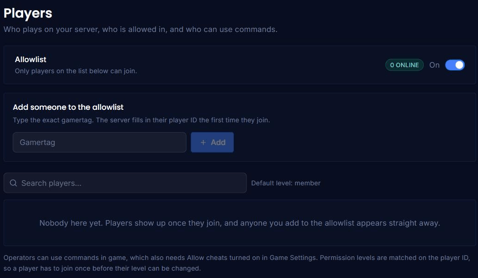The height and width of the screenshot is (278, 478).
Task: Click the permission levels footnote second line
Action: coord(102,269)
